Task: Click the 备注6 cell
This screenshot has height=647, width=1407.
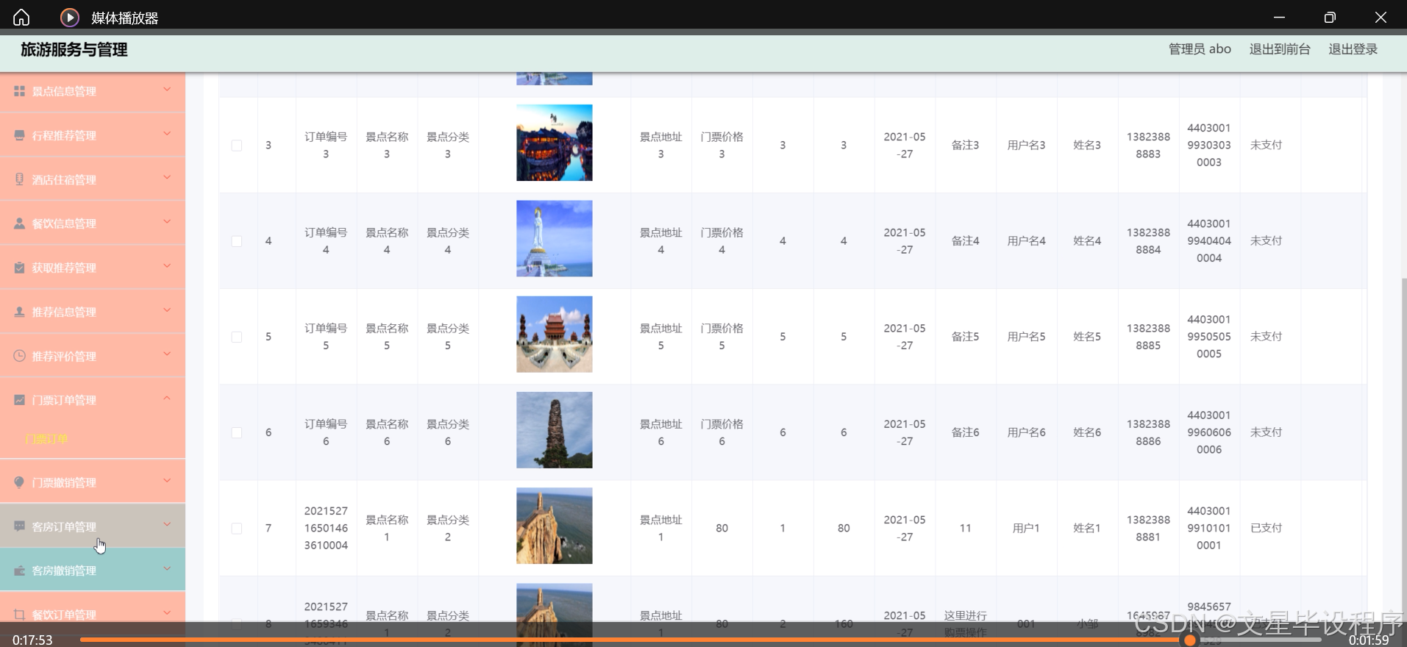Action: click(966, 432)
